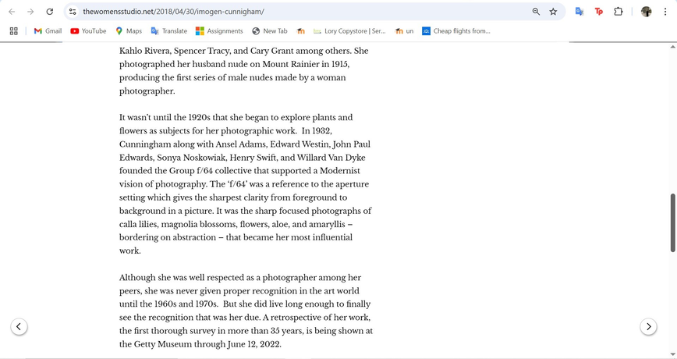The image size is (677, 359).
Task: Open the Chrome menu with three dots
Action: (x=666, y=12)
